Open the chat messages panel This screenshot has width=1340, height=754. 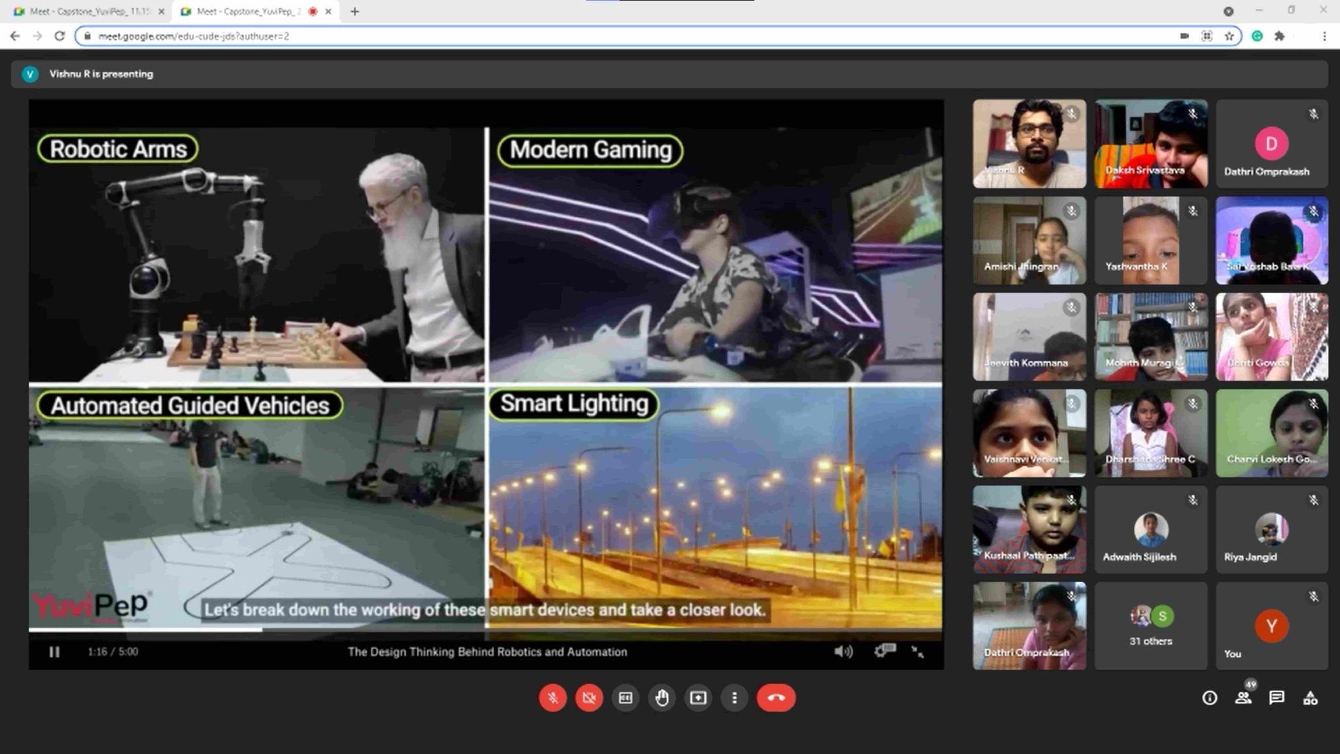pos(1277,698)
